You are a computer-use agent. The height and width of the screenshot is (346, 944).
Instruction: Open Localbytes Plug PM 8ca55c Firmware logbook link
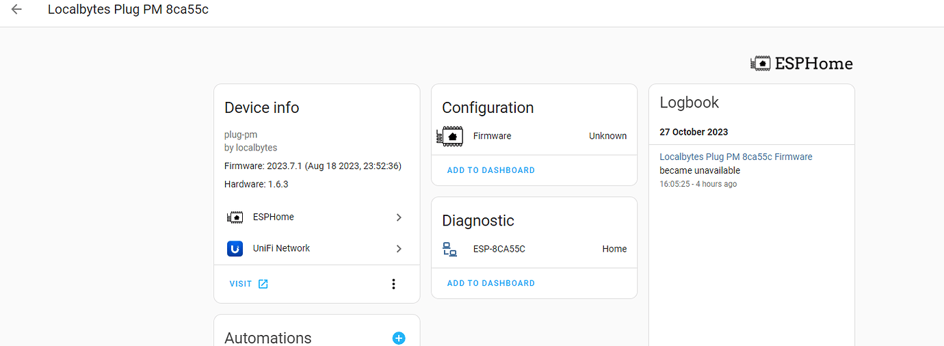point(736,157)
